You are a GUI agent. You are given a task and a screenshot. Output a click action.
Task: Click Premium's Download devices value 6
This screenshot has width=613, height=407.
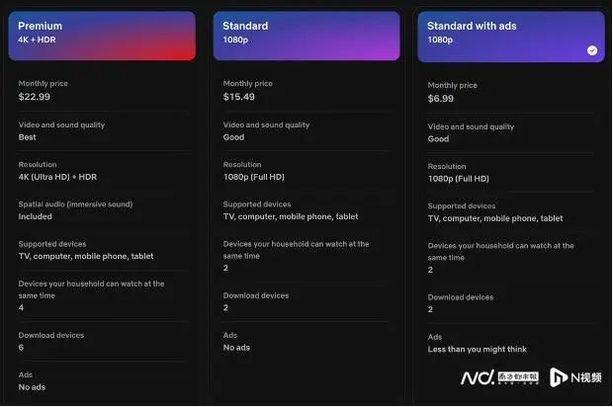point(21,348)
